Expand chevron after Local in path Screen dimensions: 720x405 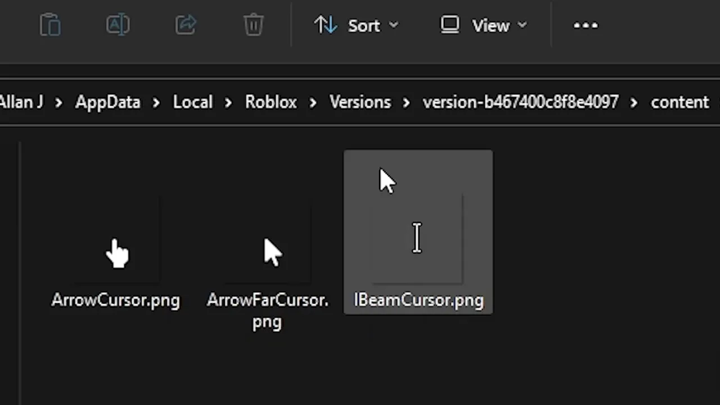228,103
